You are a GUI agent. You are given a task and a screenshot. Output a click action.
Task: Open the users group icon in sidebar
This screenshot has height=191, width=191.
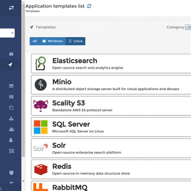click(x=11, y=172)
